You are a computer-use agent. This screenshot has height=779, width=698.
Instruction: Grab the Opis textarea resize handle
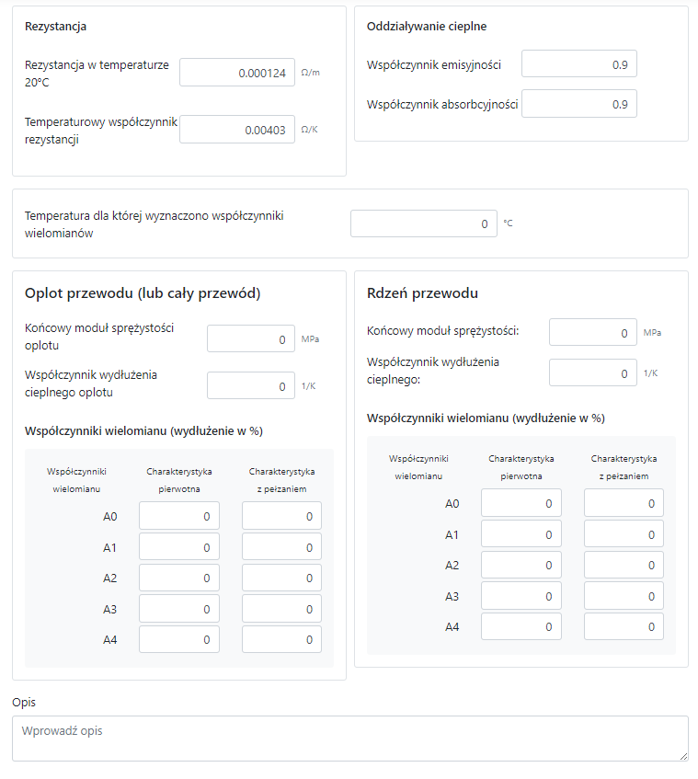pos(683,756)
